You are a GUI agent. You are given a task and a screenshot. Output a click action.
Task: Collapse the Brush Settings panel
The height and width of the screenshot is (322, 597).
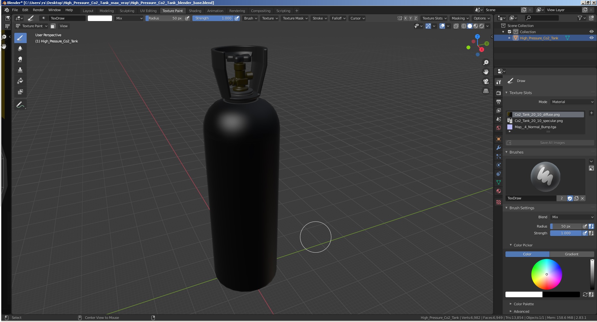522,208
